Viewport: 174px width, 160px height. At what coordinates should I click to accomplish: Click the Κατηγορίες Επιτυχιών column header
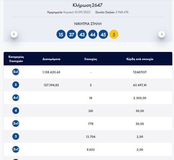click(x=16, y=59)
